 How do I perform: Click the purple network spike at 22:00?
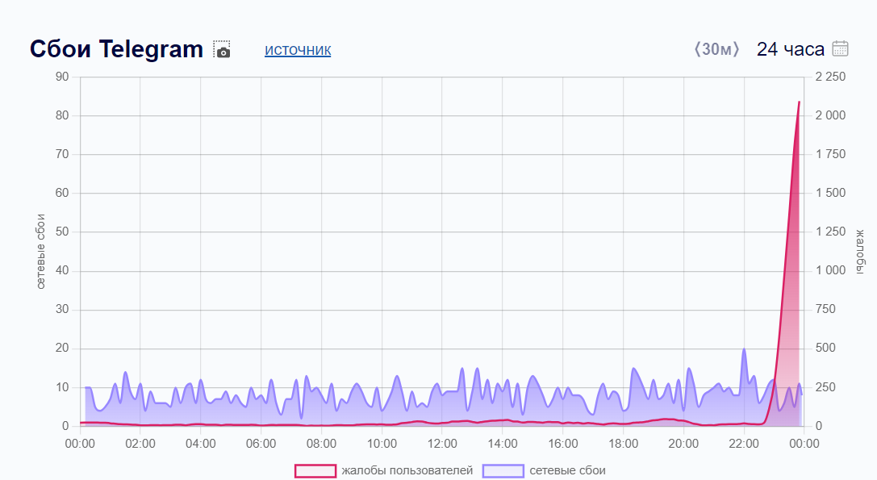(743, 349)
